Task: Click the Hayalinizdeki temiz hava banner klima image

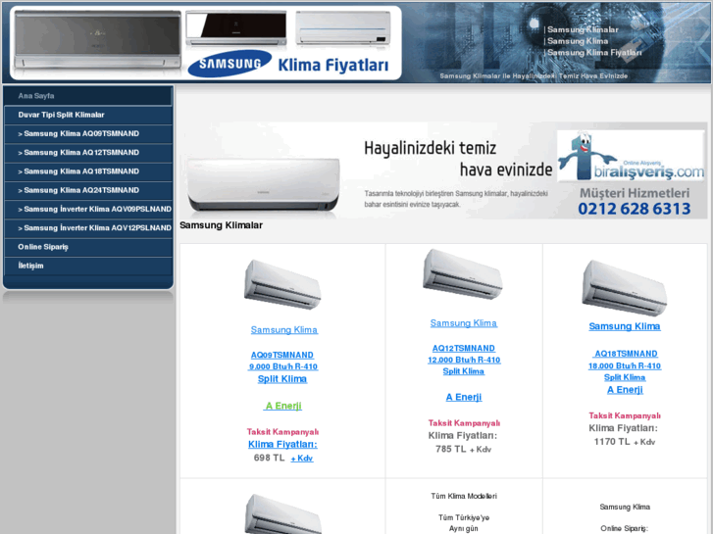Action: coord(263,184)
